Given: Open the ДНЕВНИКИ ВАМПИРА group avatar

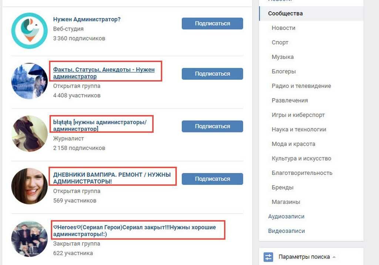Looking at the screenshot, I should (x=29, y=186).
